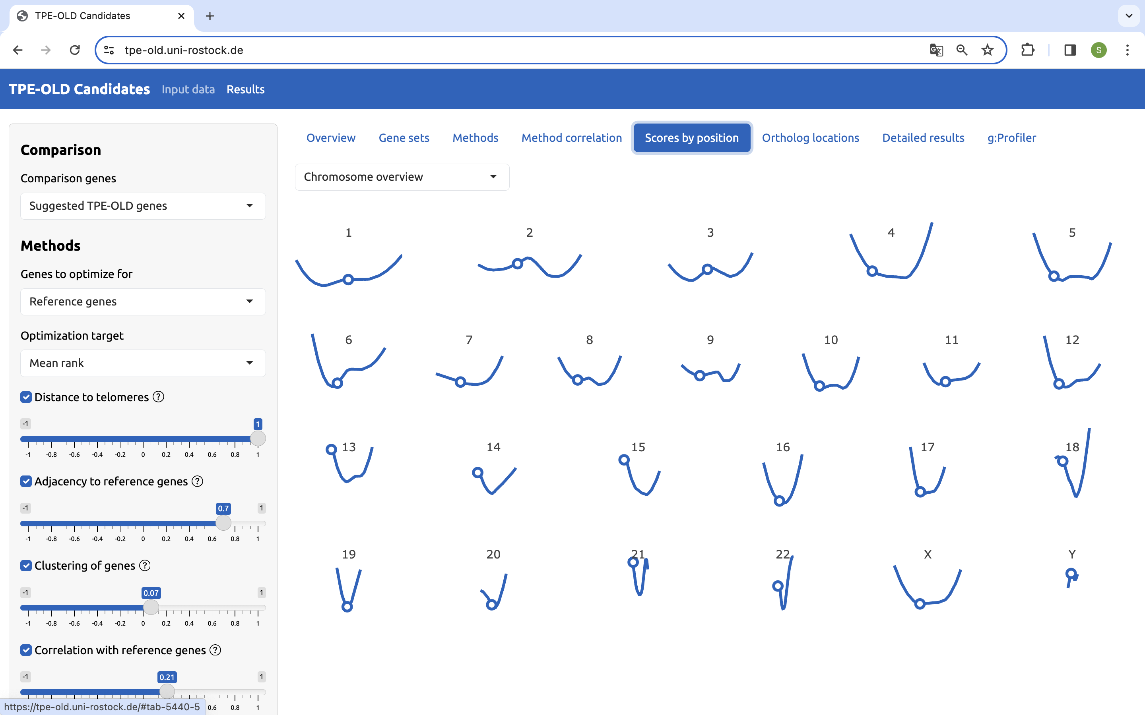Click the help icon beside Distance to telomeres

click(158, 397)
